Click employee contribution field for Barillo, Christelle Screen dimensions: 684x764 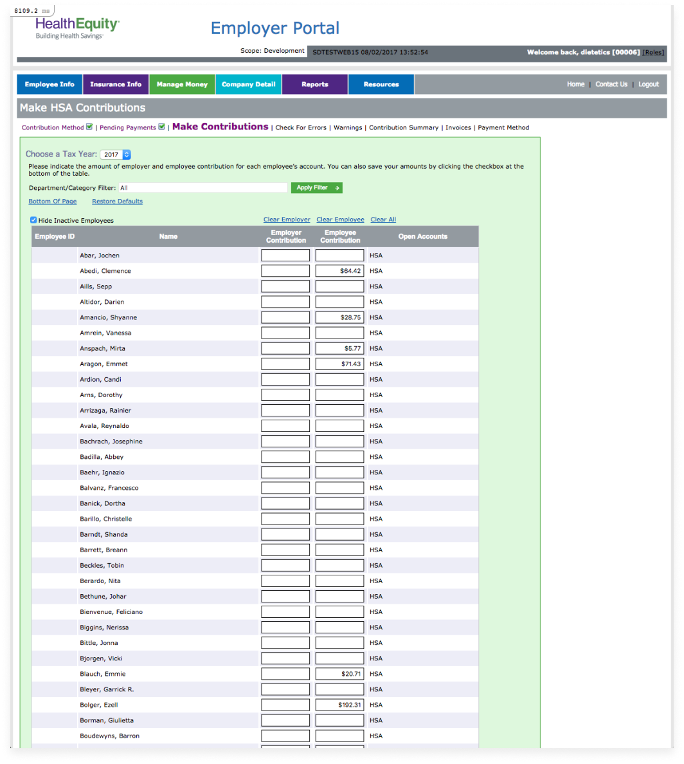pyautogui.click(x=339, y=519)
